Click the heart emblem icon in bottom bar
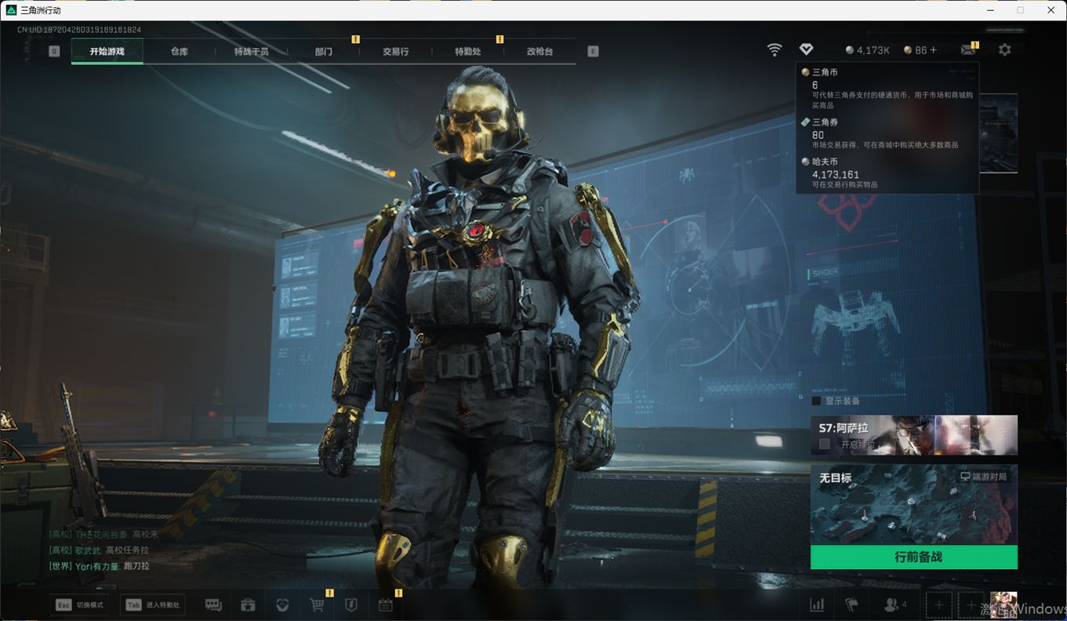 click(x=282, y=605)
